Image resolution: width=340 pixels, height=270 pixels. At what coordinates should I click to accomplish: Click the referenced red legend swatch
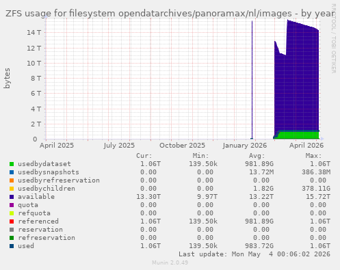pyautogui.click(x=12, y=221)
